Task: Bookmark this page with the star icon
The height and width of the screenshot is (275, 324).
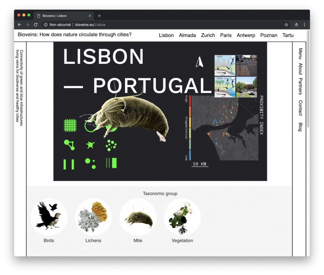Action: 286,25
